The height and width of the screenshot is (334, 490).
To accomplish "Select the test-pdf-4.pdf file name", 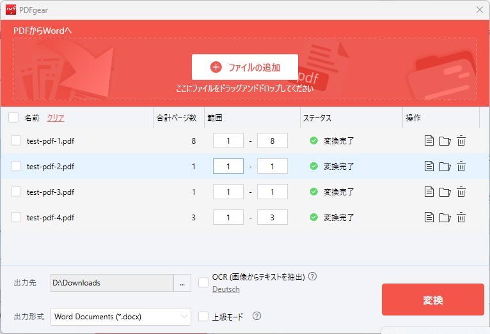I will pos(51,218).
